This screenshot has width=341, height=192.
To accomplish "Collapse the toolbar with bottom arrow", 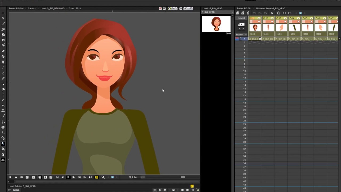I will pos(3,160).
